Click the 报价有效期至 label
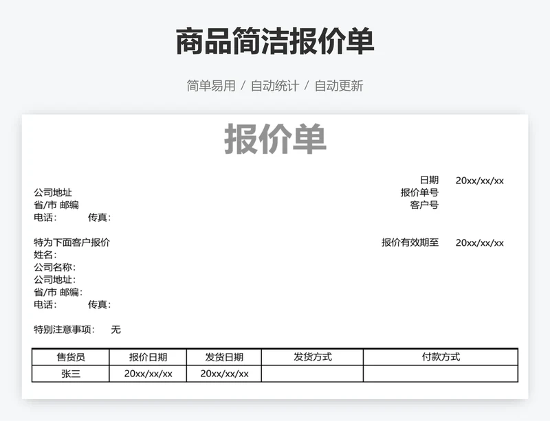This screenshot has width=550, height=421. [410, 242]
